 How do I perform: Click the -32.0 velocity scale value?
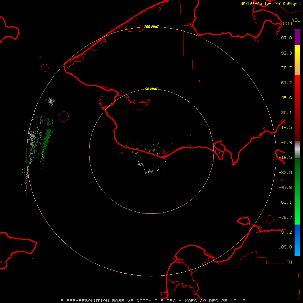tap(285, 173)
